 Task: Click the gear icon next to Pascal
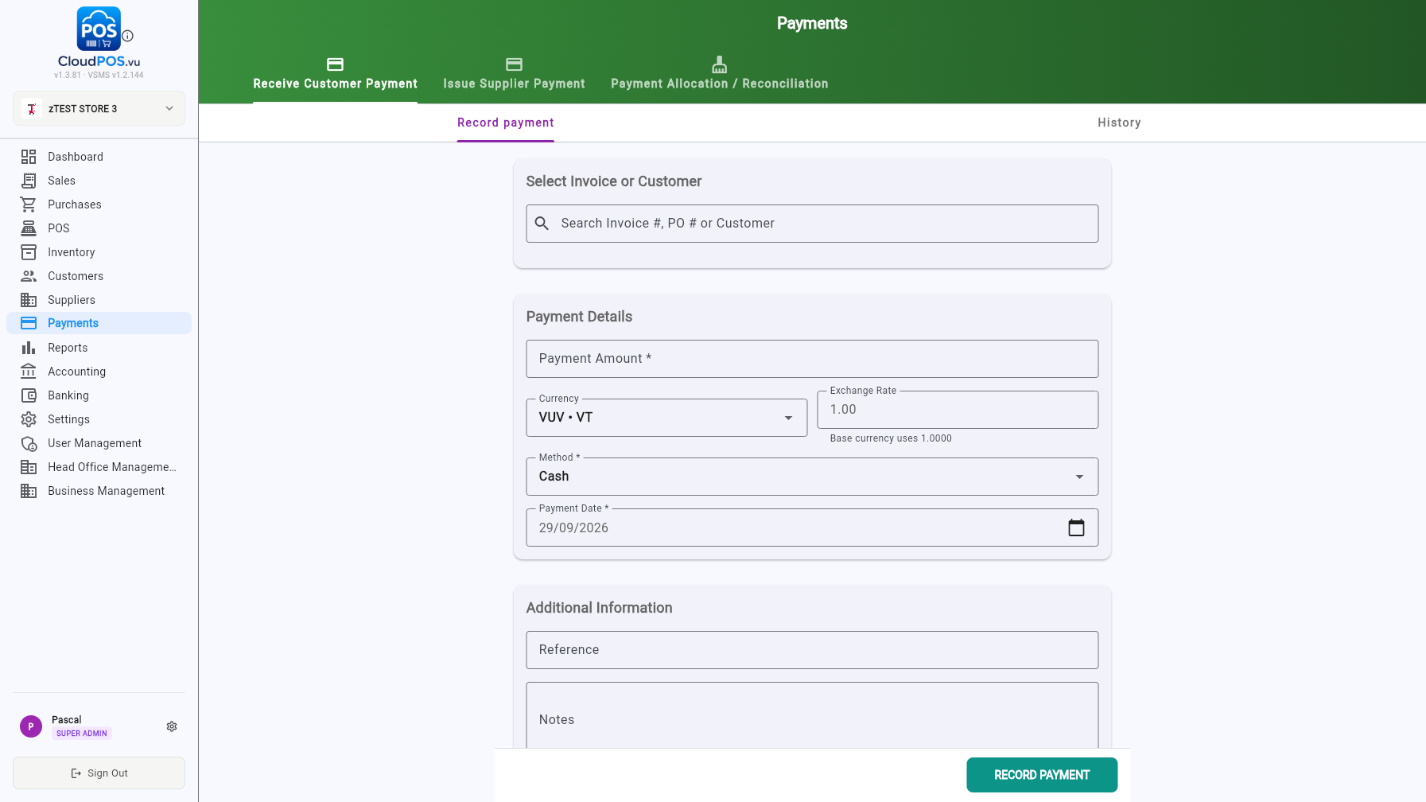(172, 726)
